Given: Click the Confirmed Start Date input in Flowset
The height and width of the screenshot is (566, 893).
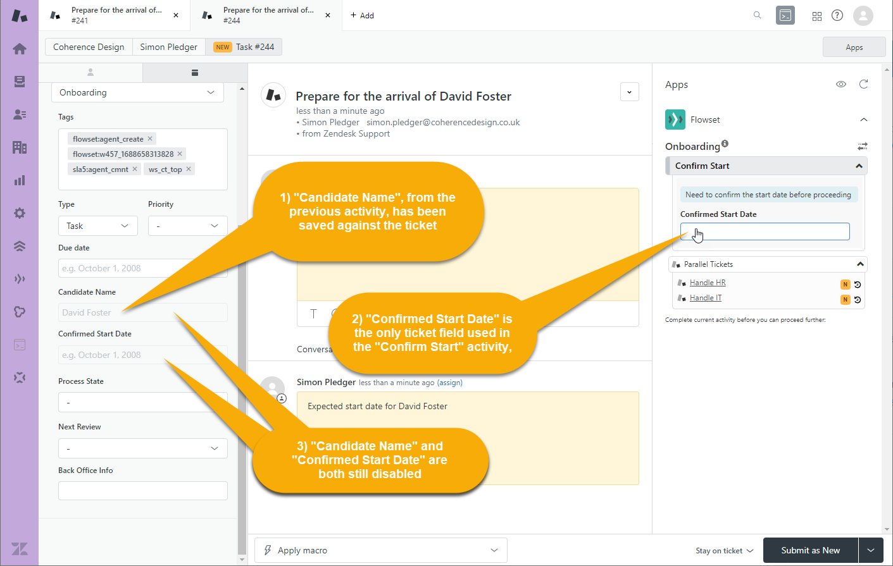Looking at the screenshot, I should click(x=765, y=231).
